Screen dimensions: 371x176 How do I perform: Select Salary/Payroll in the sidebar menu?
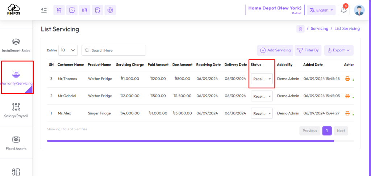16,110
